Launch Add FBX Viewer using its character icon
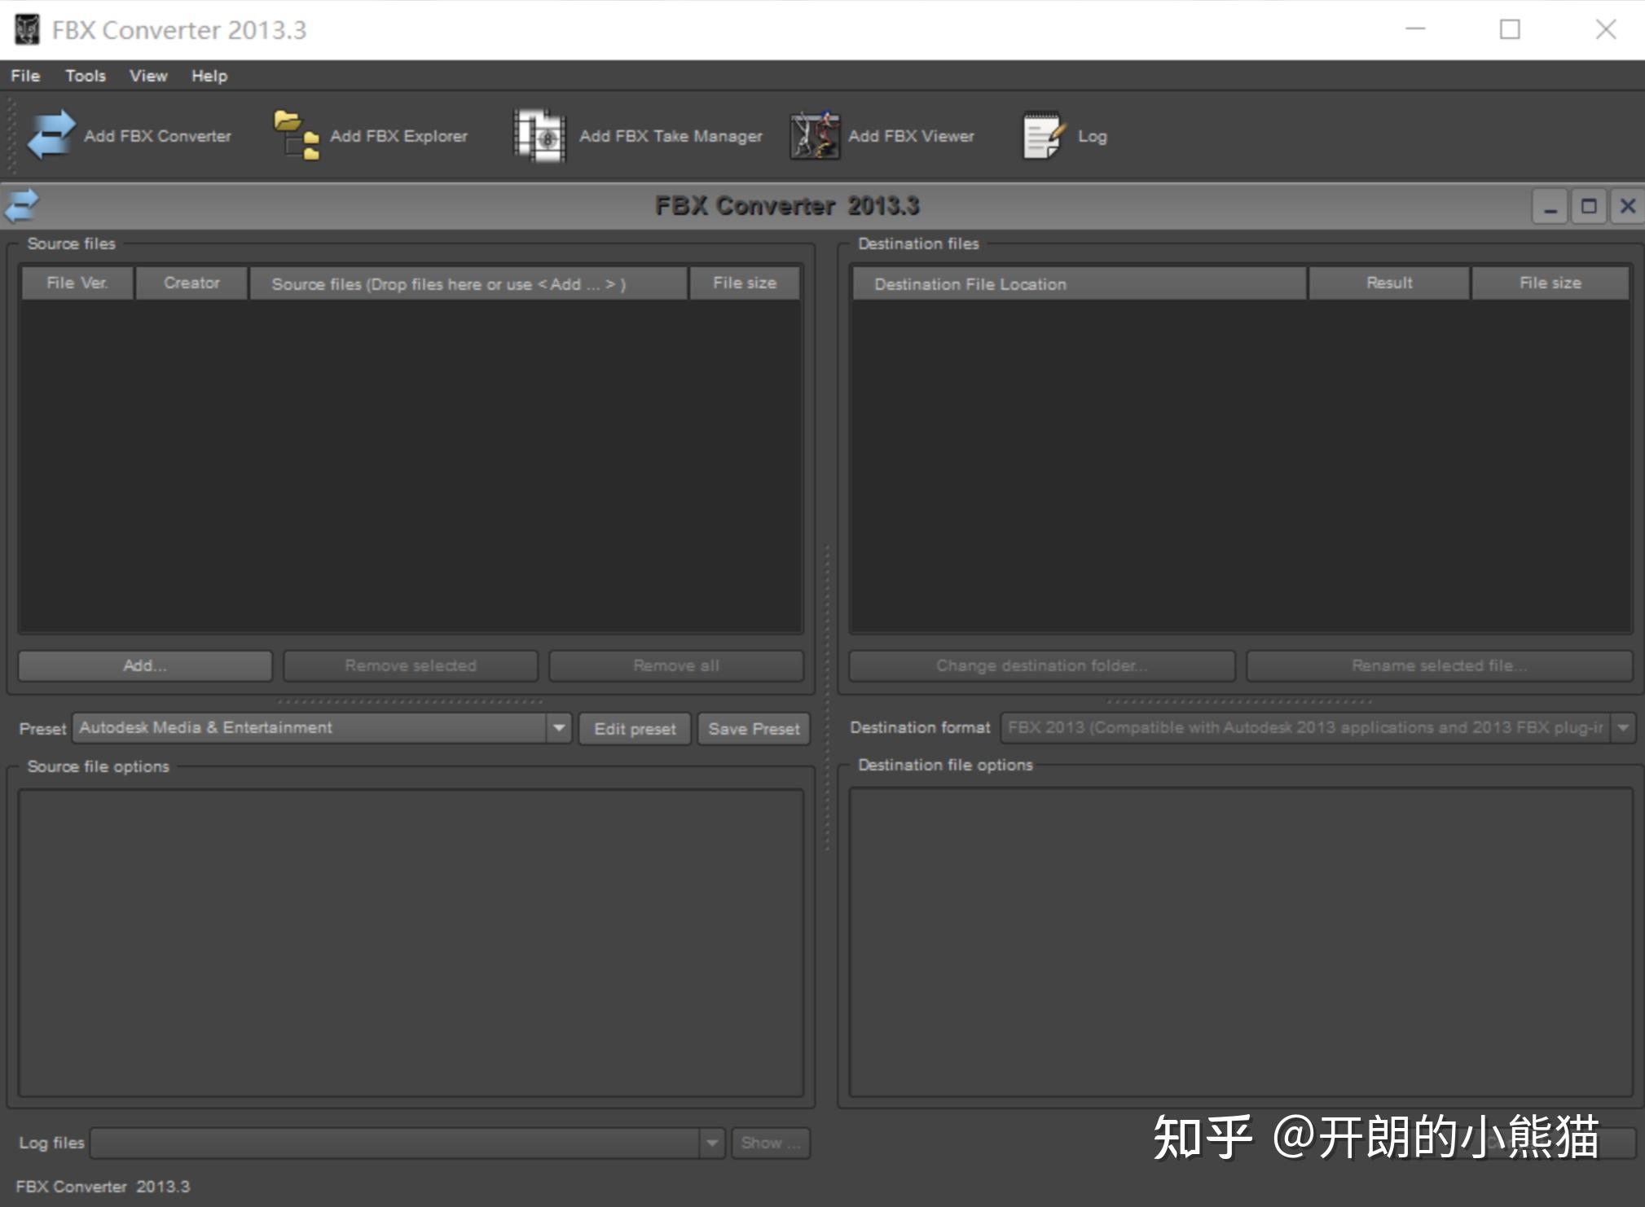The image size is (1645, 1207). (x=813, y=135)
